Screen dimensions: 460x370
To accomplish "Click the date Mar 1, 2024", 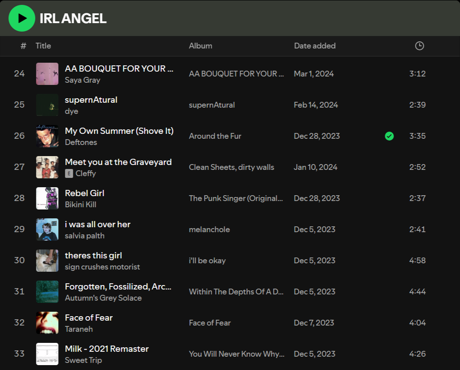I will click(x=314, y=73).
